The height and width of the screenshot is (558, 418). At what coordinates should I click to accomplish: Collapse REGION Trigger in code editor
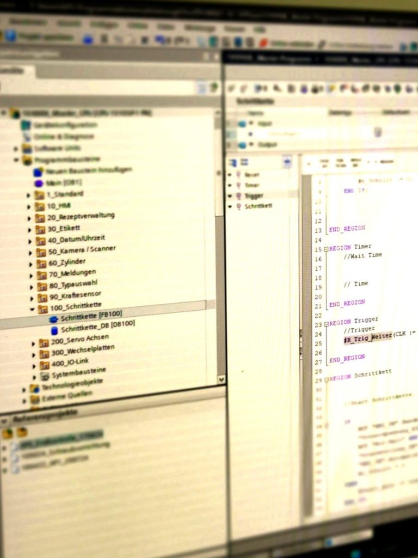(326, 323)
